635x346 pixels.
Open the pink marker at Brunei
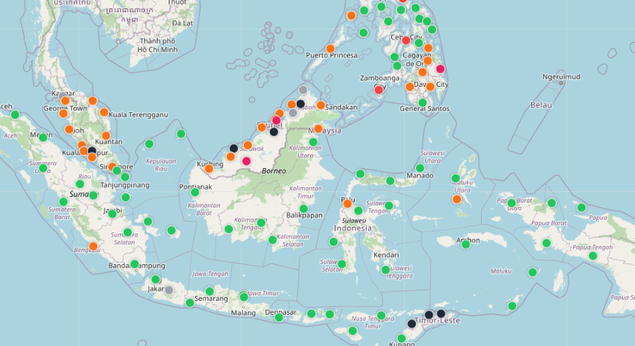tap(276, 120)
